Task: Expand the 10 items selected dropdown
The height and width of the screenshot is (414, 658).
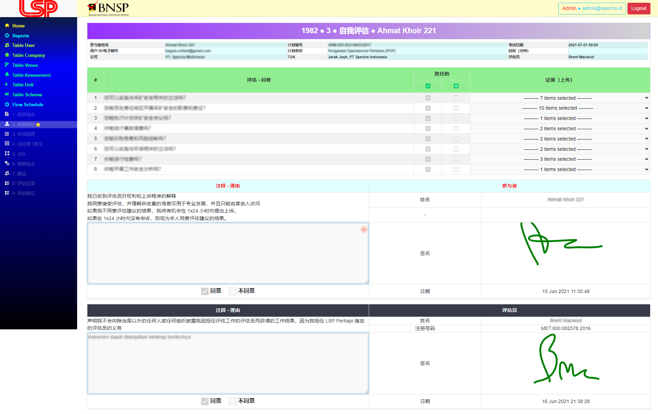Action: coord(560,108)
